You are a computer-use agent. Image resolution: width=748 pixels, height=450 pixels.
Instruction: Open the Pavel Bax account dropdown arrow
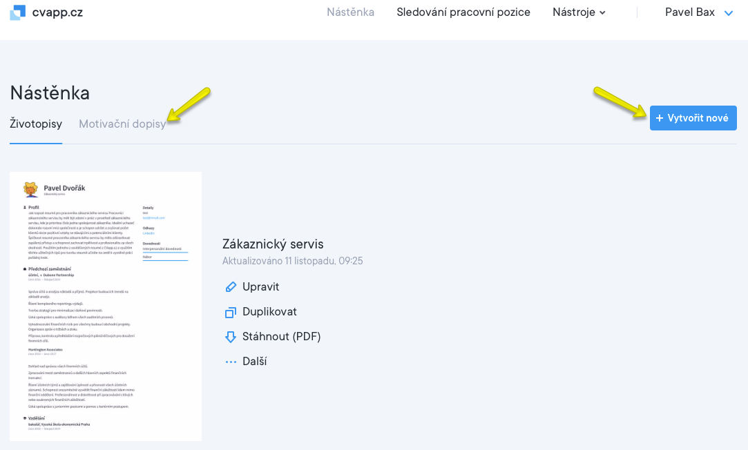point(728,12)
